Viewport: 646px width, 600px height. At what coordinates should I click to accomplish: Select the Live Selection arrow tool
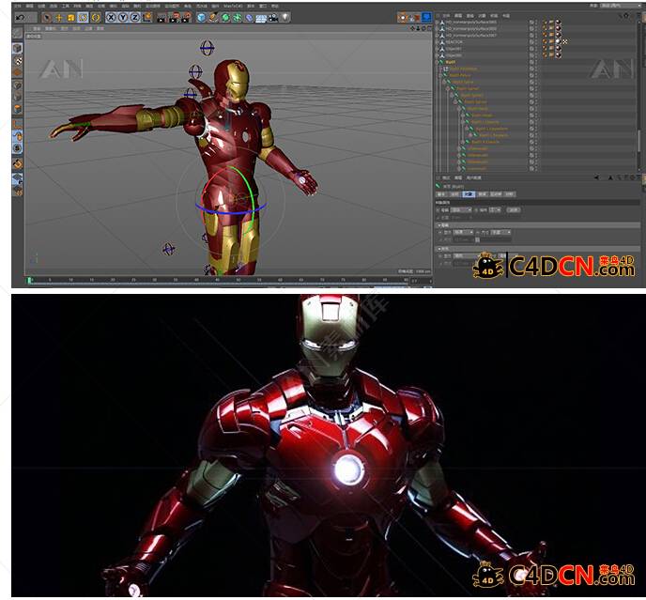(47, 17)
